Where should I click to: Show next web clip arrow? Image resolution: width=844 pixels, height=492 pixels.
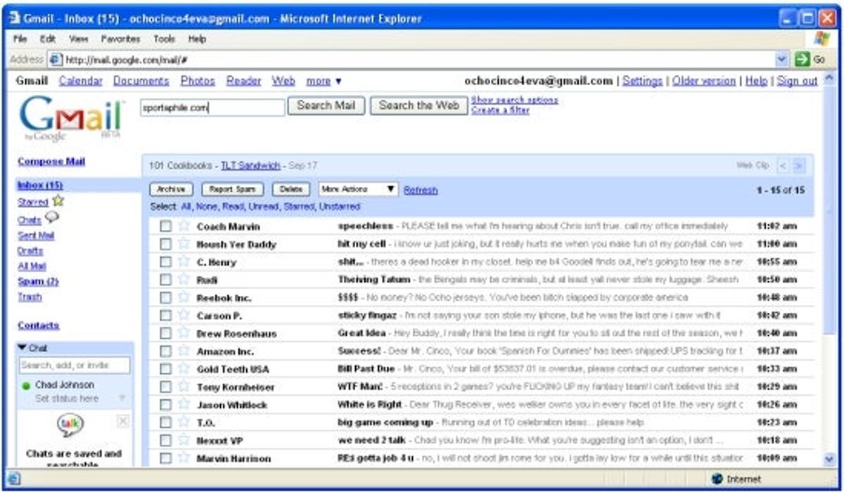[x=799, y=165]
